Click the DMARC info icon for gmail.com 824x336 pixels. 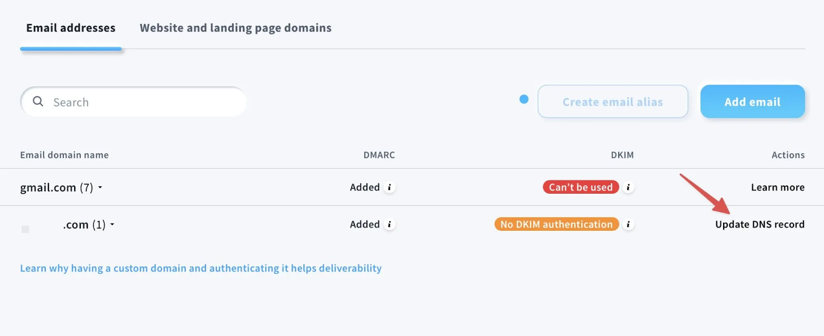coord(389,188)
